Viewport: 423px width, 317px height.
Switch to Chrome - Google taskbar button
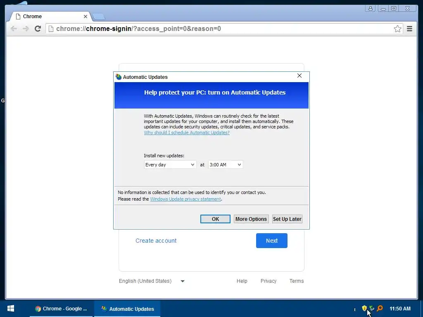coord(61,309)
